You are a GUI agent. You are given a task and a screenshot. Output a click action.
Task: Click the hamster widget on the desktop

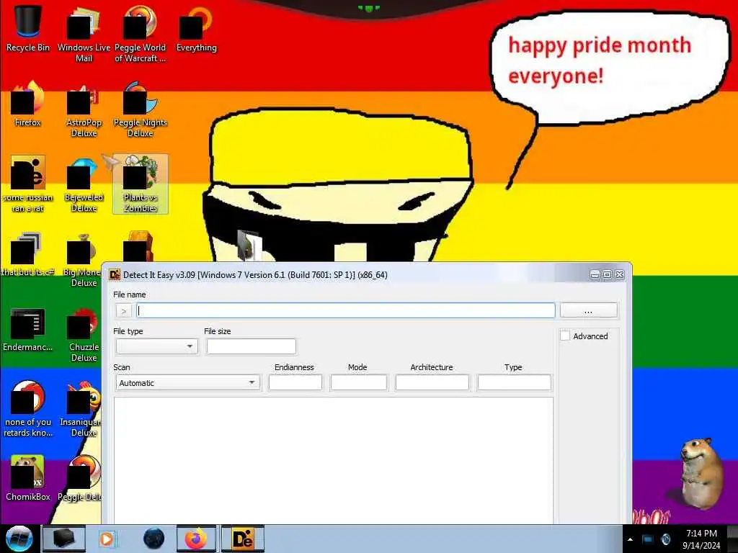701,473
